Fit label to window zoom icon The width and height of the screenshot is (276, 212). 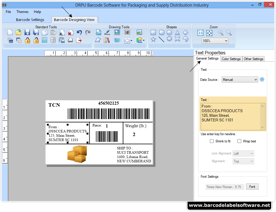[209, 33]
